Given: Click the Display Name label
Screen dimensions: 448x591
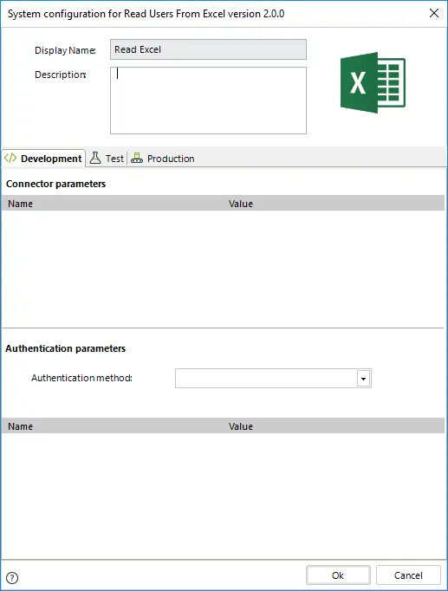Looking at the screenshot, I should click(x=65, y=50).
